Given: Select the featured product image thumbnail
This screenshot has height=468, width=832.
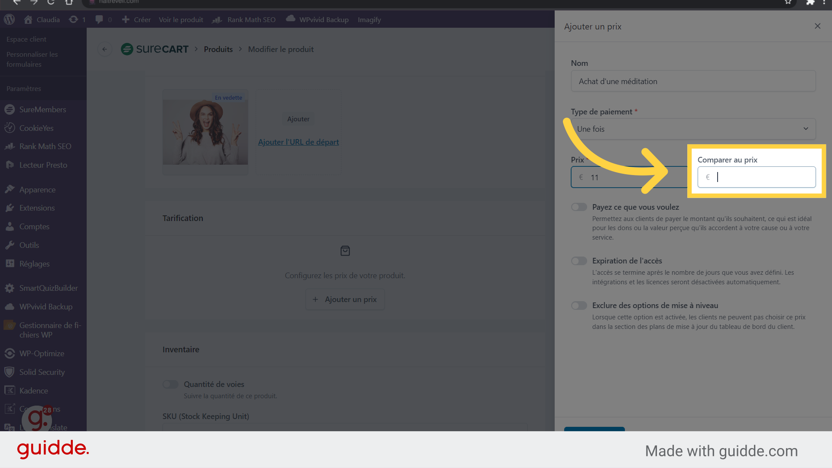Looking at the screenshot, I should pyautogui.click(x=205, y=132).
